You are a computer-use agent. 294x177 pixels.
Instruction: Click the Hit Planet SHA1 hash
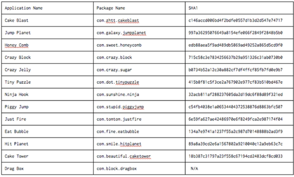pyautogui.click(x=236, y=144)
